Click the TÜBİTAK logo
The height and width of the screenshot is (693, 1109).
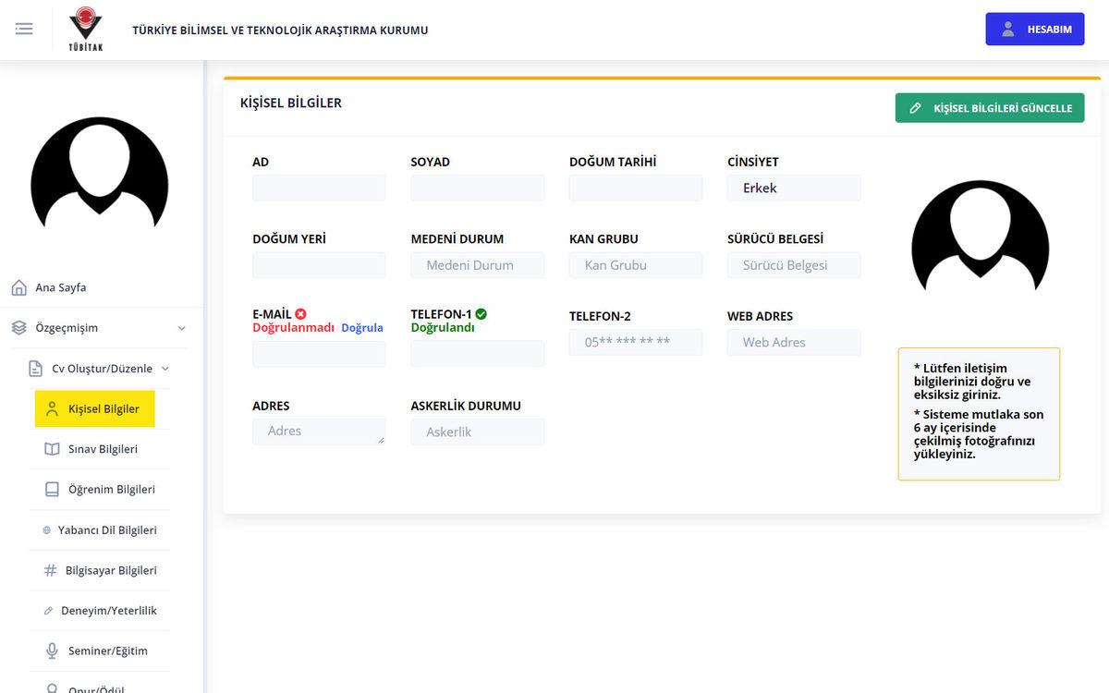[86, 29]
